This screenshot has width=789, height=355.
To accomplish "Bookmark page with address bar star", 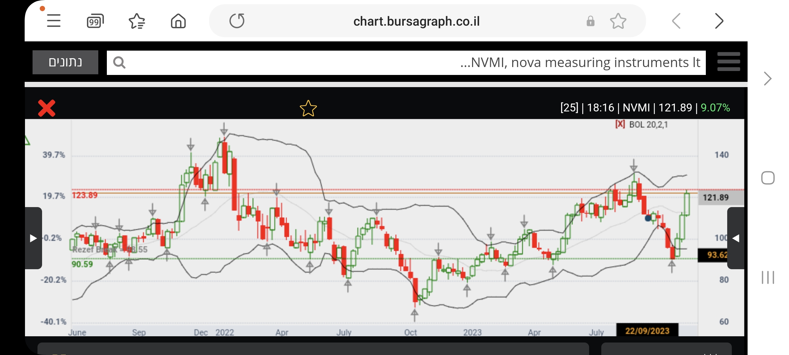I will (618, 21).
